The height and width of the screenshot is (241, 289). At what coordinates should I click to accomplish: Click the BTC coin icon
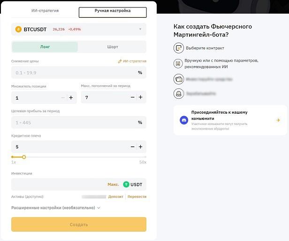(19, 29)
